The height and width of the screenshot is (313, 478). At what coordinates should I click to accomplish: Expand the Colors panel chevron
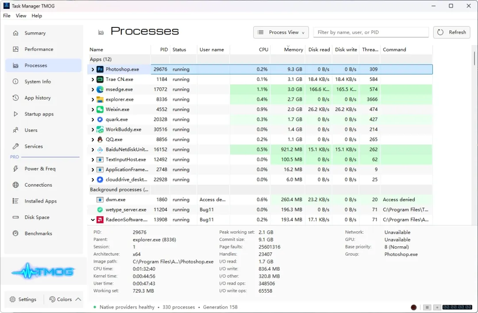[78, 299]
